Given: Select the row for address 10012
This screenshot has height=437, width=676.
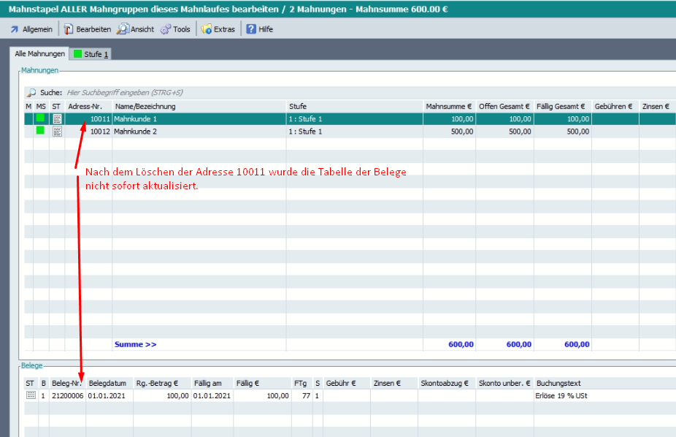Looking at the screenshot, I should click(x=219, y=132).
